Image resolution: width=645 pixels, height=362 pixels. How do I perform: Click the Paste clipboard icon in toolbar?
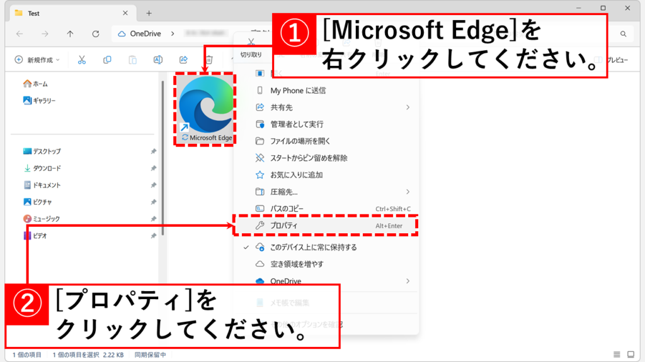click(x=132, y=60)
